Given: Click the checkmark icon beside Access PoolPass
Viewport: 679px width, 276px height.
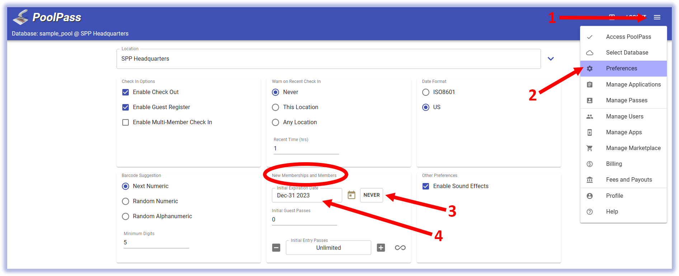Looking at the screenshot, I should pos(590,37).
